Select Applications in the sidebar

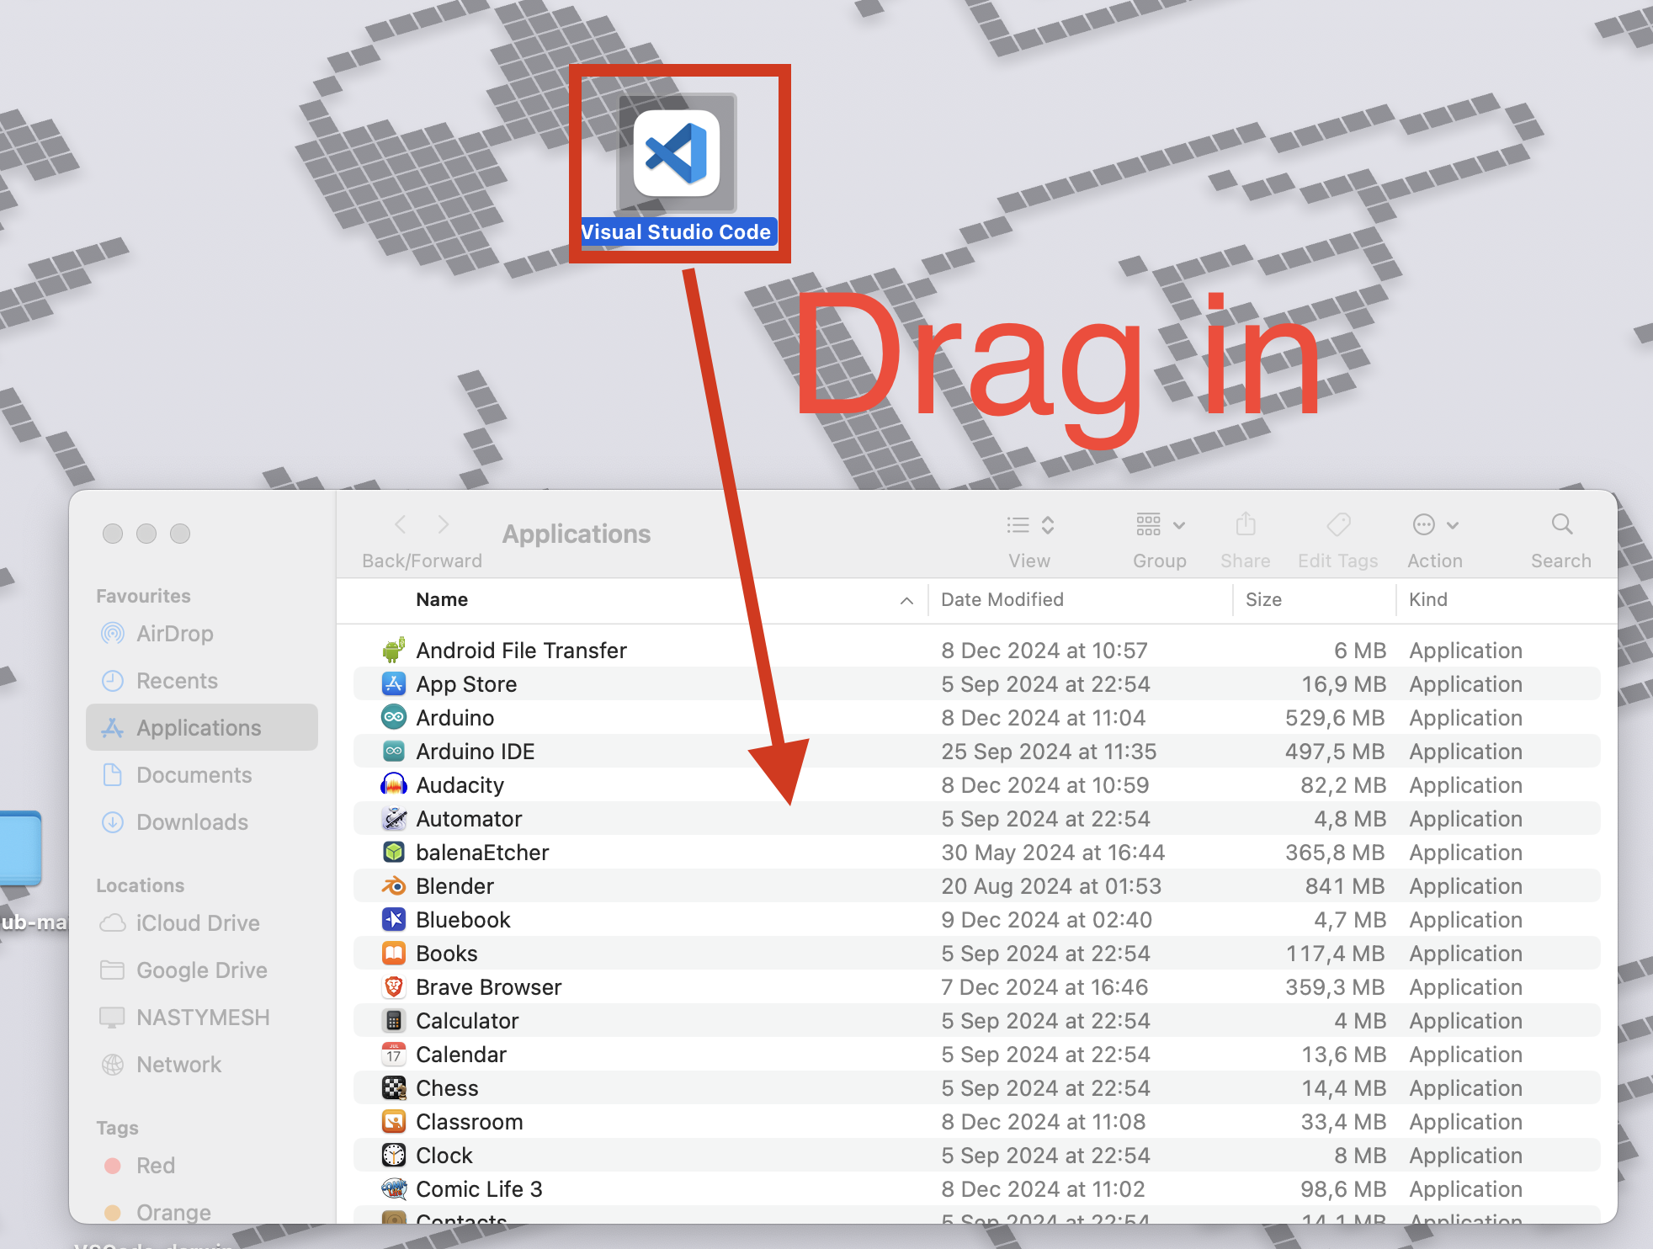point(202,727)
